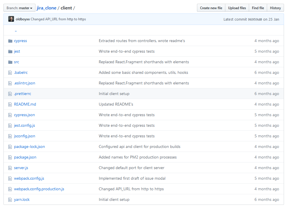Screen dimensions: 286x208
Task: Open the jira_clone repository breadcrumb link
Action: tap(46, 8)
